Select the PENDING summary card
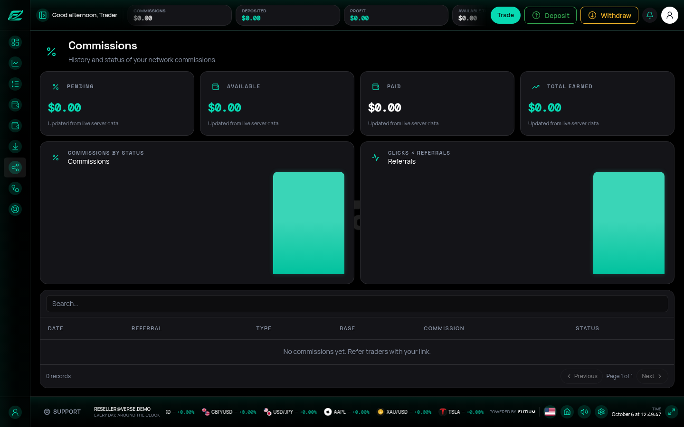This screenshot has height=427, width=684. 117,103
